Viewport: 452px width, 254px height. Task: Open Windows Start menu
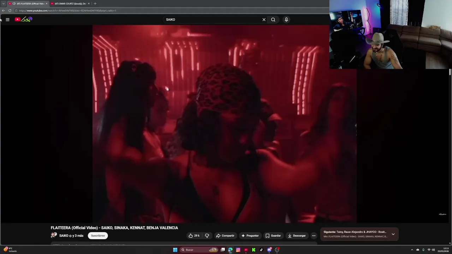[x=175, y=250]
